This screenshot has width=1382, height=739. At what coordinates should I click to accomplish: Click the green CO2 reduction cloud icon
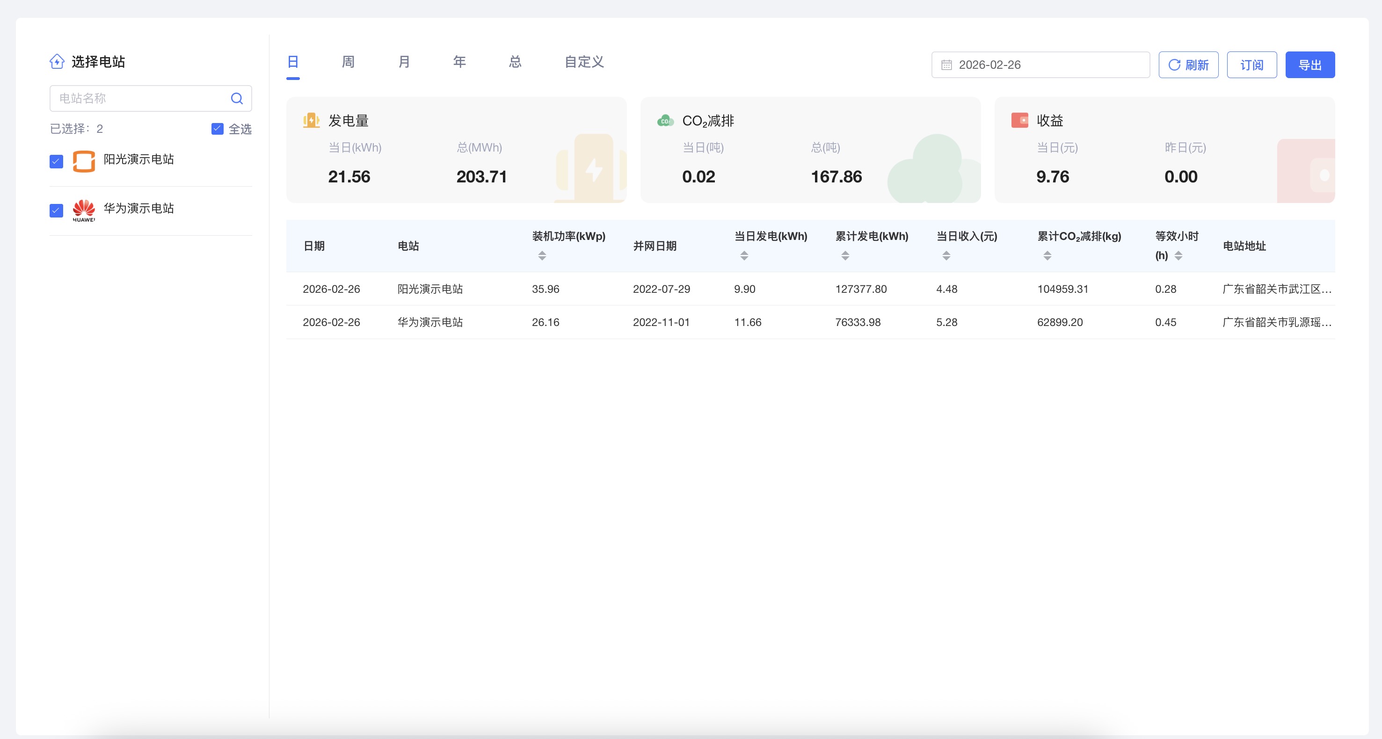coord(665,121)
